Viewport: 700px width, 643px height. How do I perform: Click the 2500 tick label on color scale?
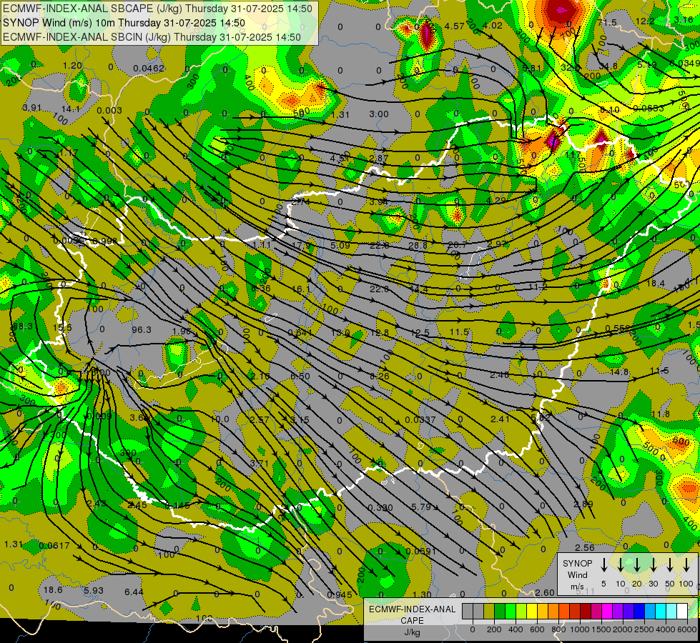pyautogui.click(x=644, y=629)
